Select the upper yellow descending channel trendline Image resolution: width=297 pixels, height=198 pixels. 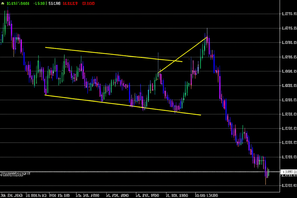113,54
